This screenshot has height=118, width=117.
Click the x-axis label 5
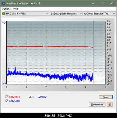click(105, 87)
